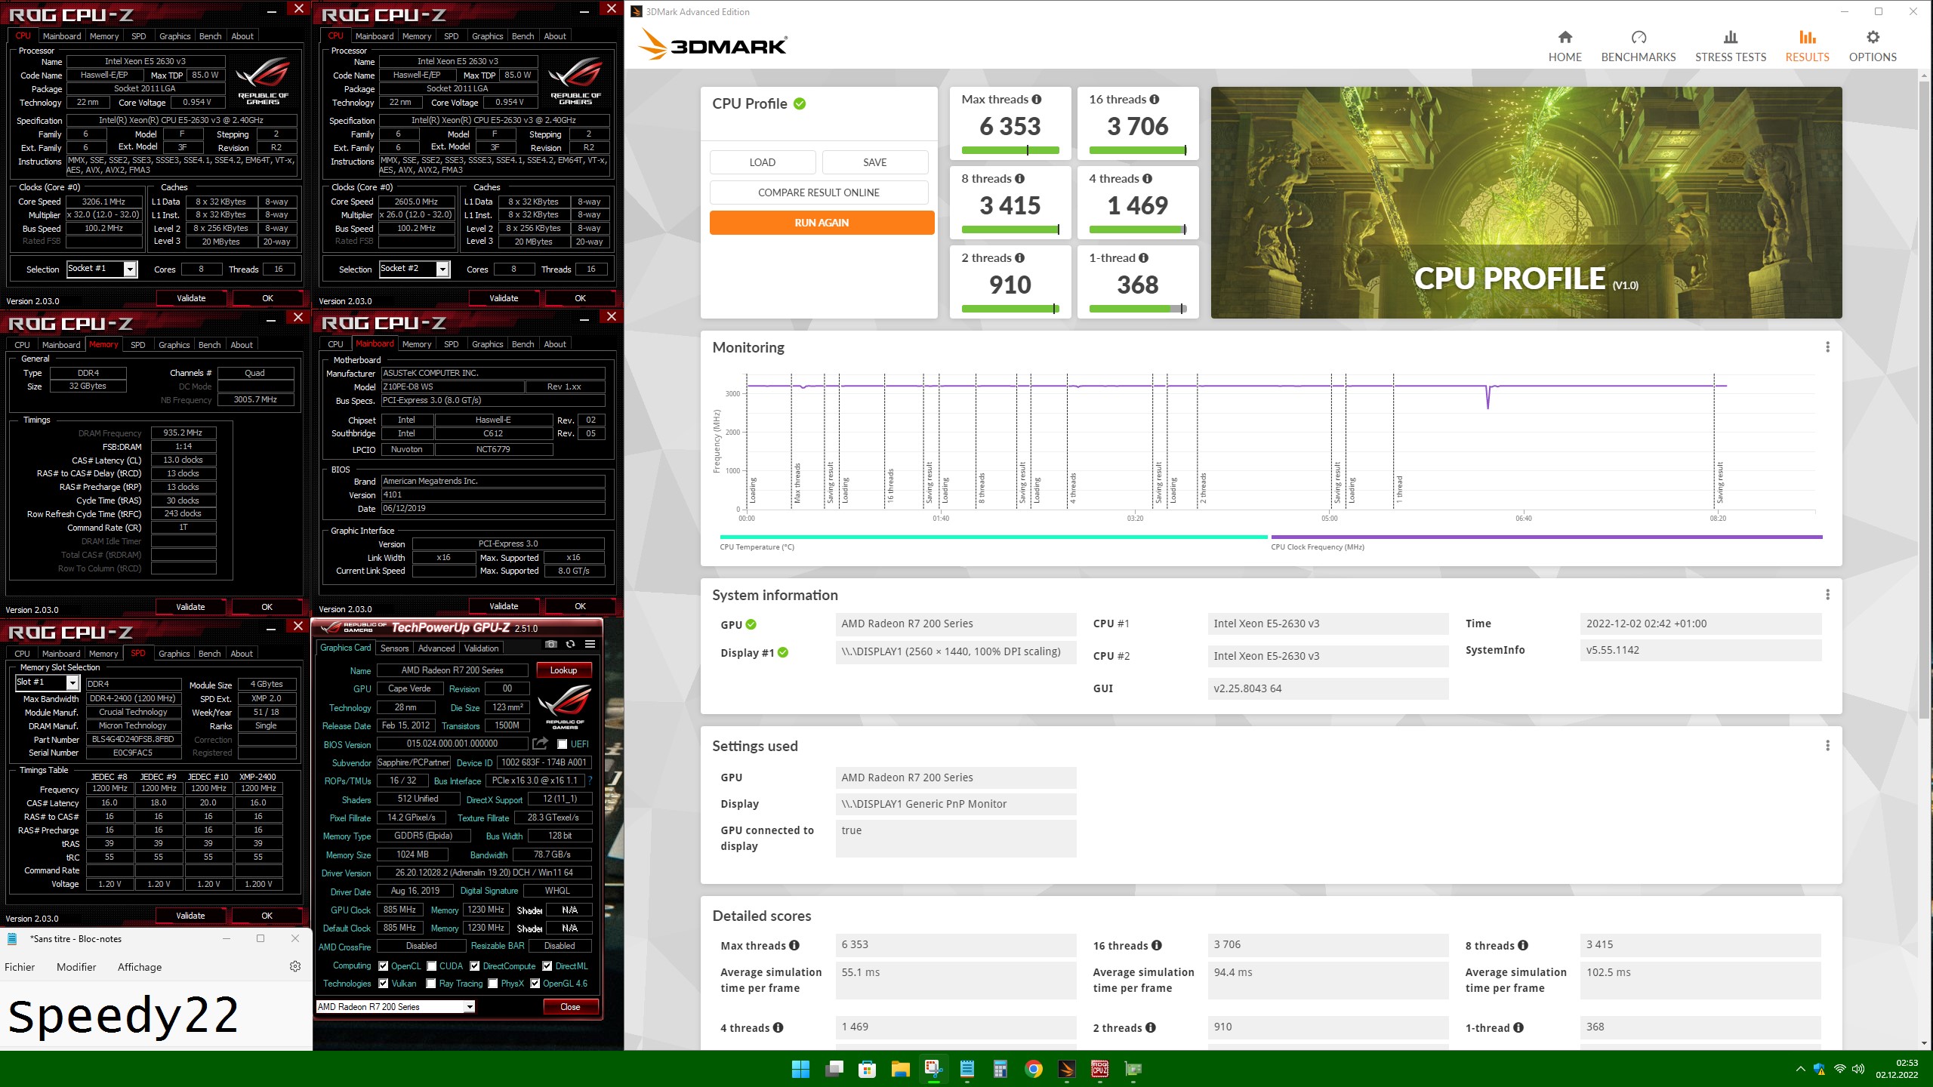Toggle the Ray Tracing checkbox
This screenshot has width=1933, height=1087.
(x=431, y=984)
